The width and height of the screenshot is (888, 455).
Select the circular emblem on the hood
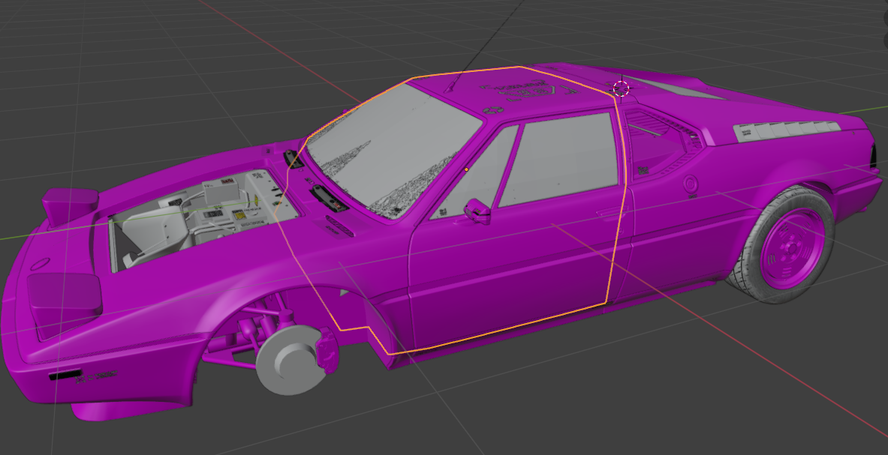40,264
